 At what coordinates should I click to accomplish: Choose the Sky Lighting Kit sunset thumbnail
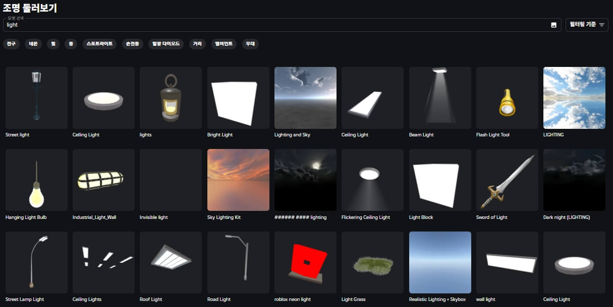(238, 180)
